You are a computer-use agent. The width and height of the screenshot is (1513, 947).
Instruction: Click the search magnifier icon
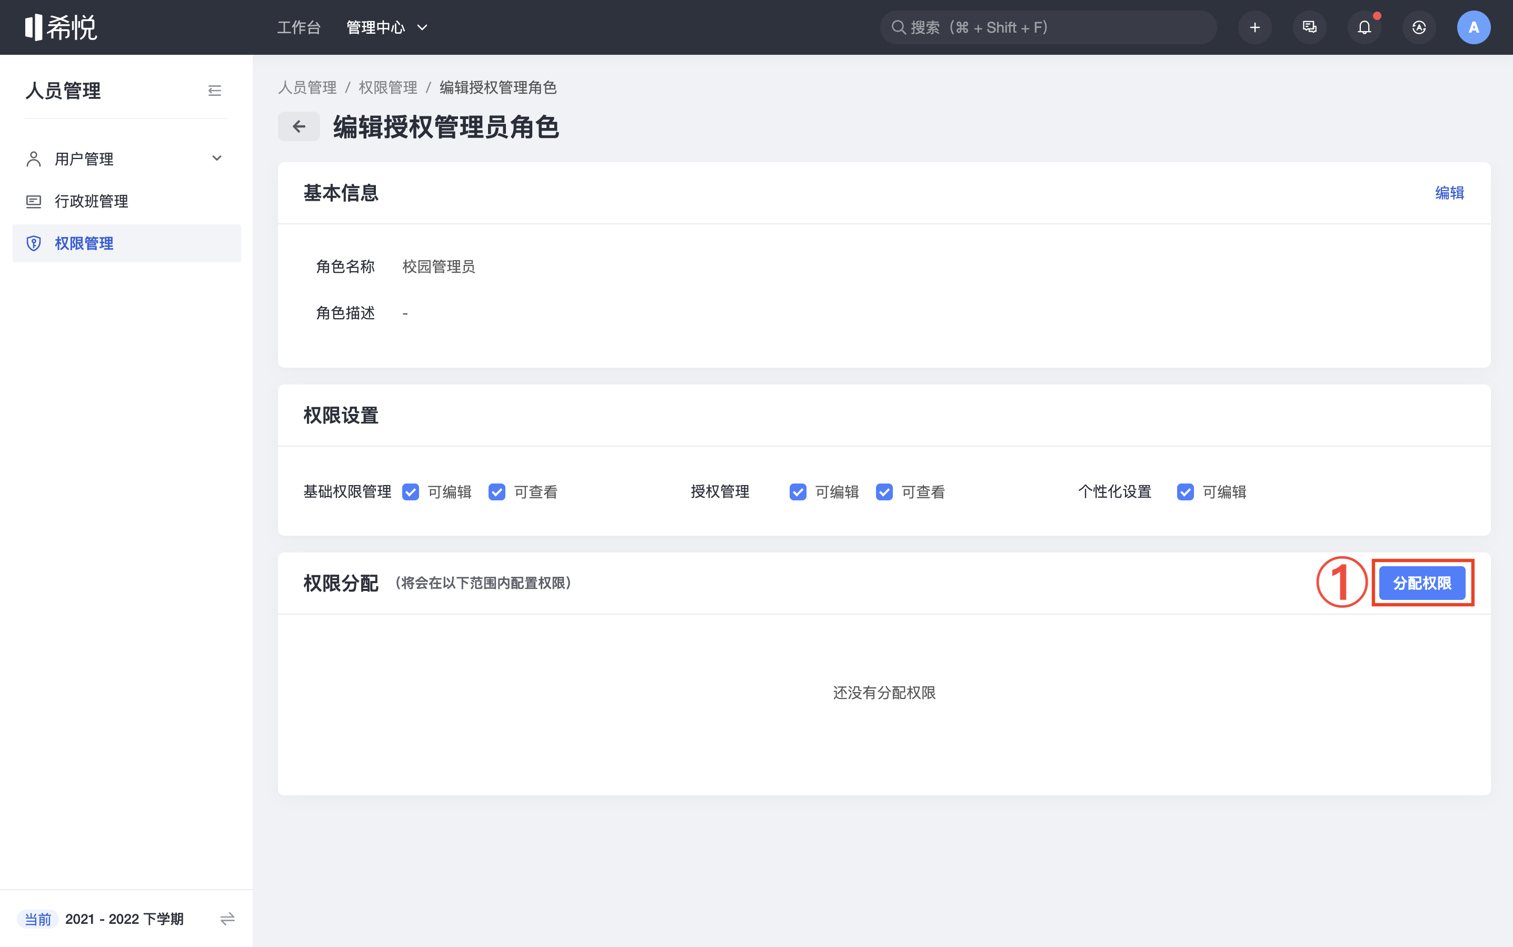898,27
